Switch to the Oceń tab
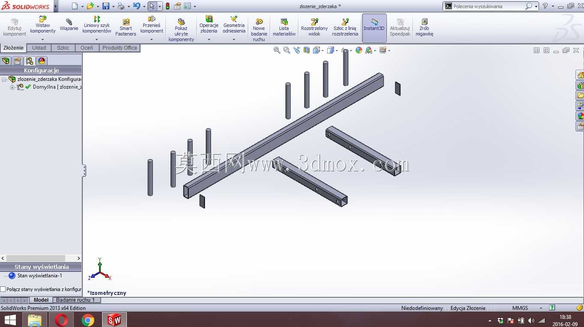Image resolution: width=584 pixels, height=327 pixels. coord(87,48)
